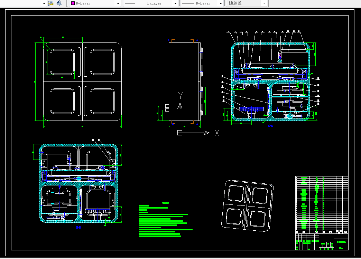
Task: Expand the color control ByLayer dropdown
Action: click(x=118, y=3)
